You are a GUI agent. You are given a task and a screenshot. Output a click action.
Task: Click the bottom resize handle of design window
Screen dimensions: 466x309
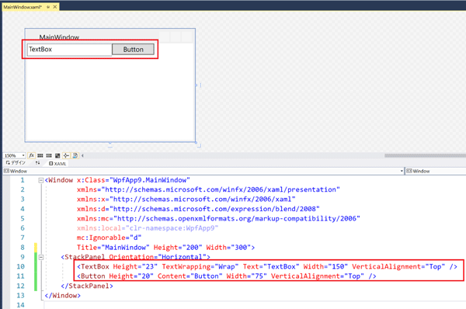click(110, 143)
